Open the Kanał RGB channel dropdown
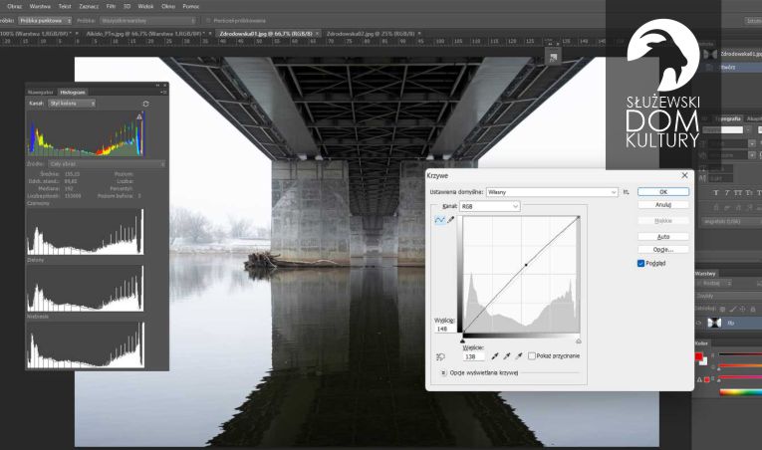The width and height of the screenshot is (762, 450). pos(488,206)
